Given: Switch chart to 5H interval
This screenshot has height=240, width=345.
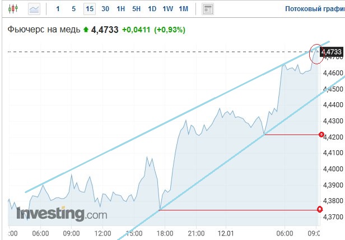Looking at the screenshot, I should tap(137, 9).
